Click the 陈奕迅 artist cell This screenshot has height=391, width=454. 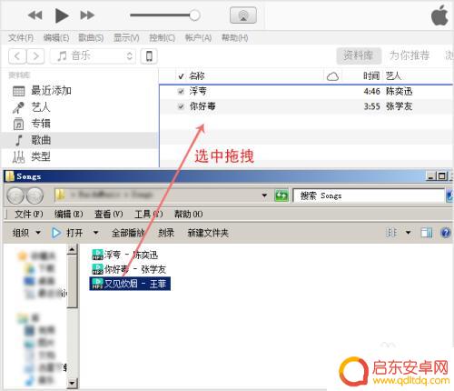pyautogui.click(x=399, y=91)
